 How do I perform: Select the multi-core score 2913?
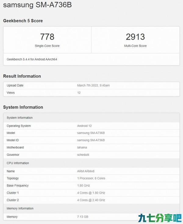[x=135, y=37]
